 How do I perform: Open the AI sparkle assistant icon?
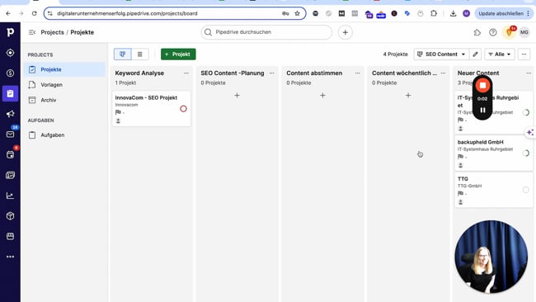[530, 132]
